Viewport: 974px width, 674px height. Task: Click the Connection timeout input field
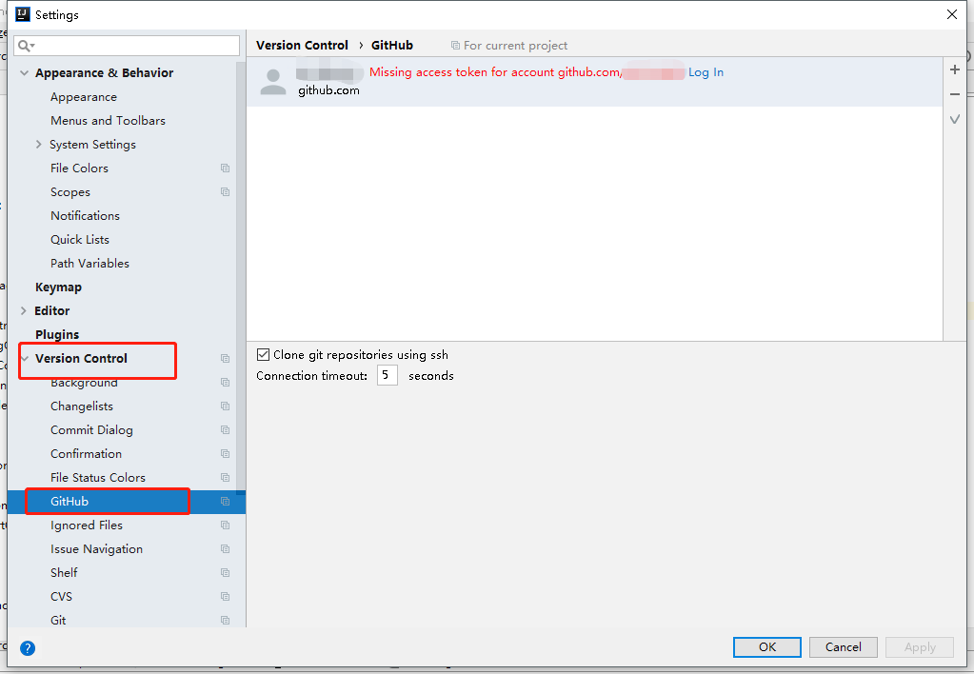pyautogui.click(x=387, y=375)
